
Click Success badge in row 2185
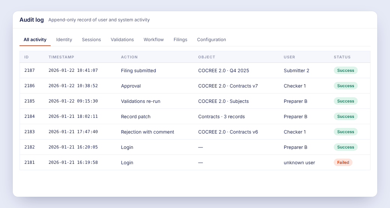(x=345, y=101)
